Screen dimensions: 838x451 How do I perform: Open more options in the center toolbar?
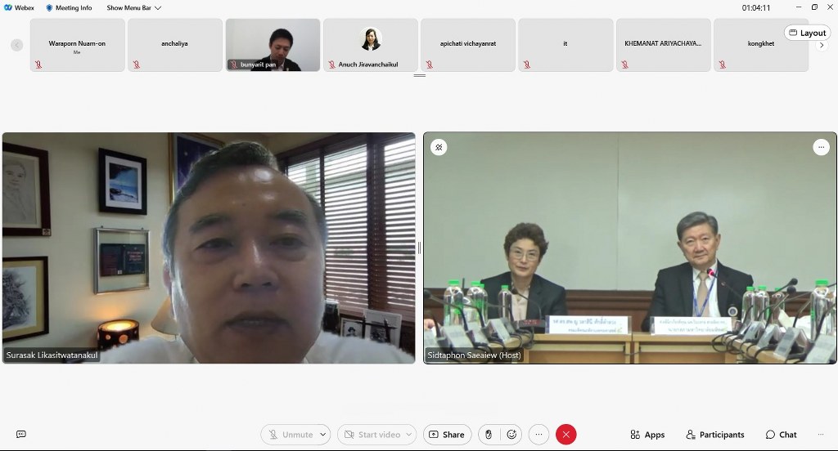[x=538, y=435]
